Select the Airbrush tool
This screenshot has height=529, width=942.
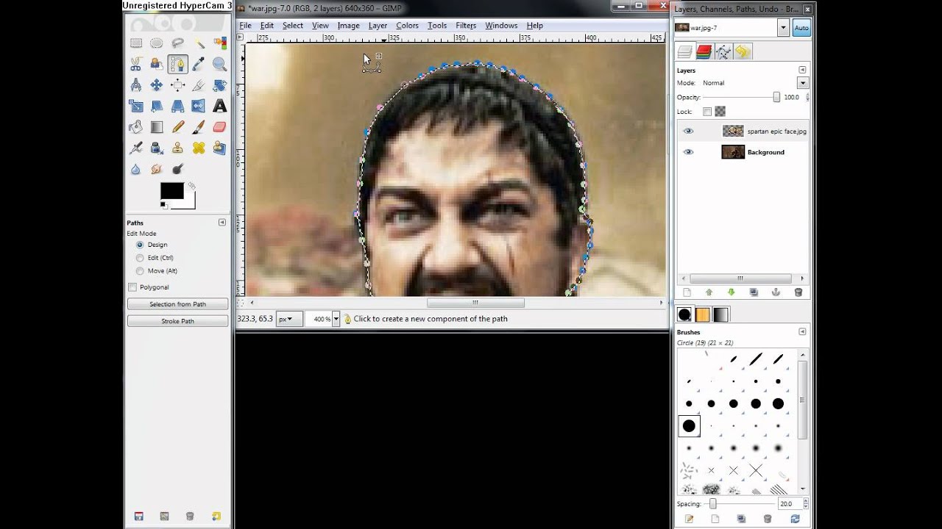(x=135, y=148)
